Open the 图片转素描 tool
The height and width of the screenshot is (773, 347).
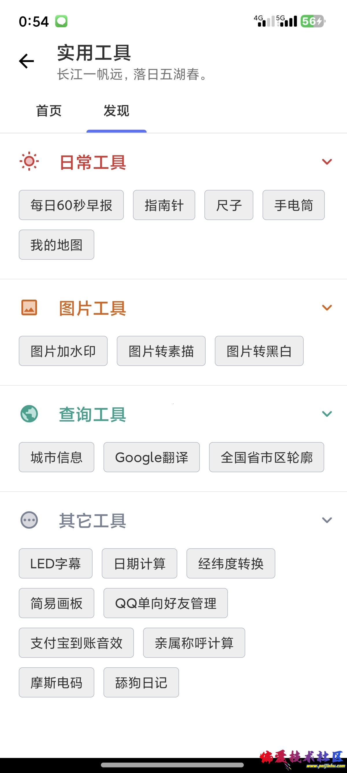coord(161,351)
